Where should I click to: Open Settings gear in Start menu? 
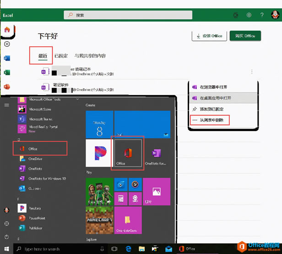7,224
